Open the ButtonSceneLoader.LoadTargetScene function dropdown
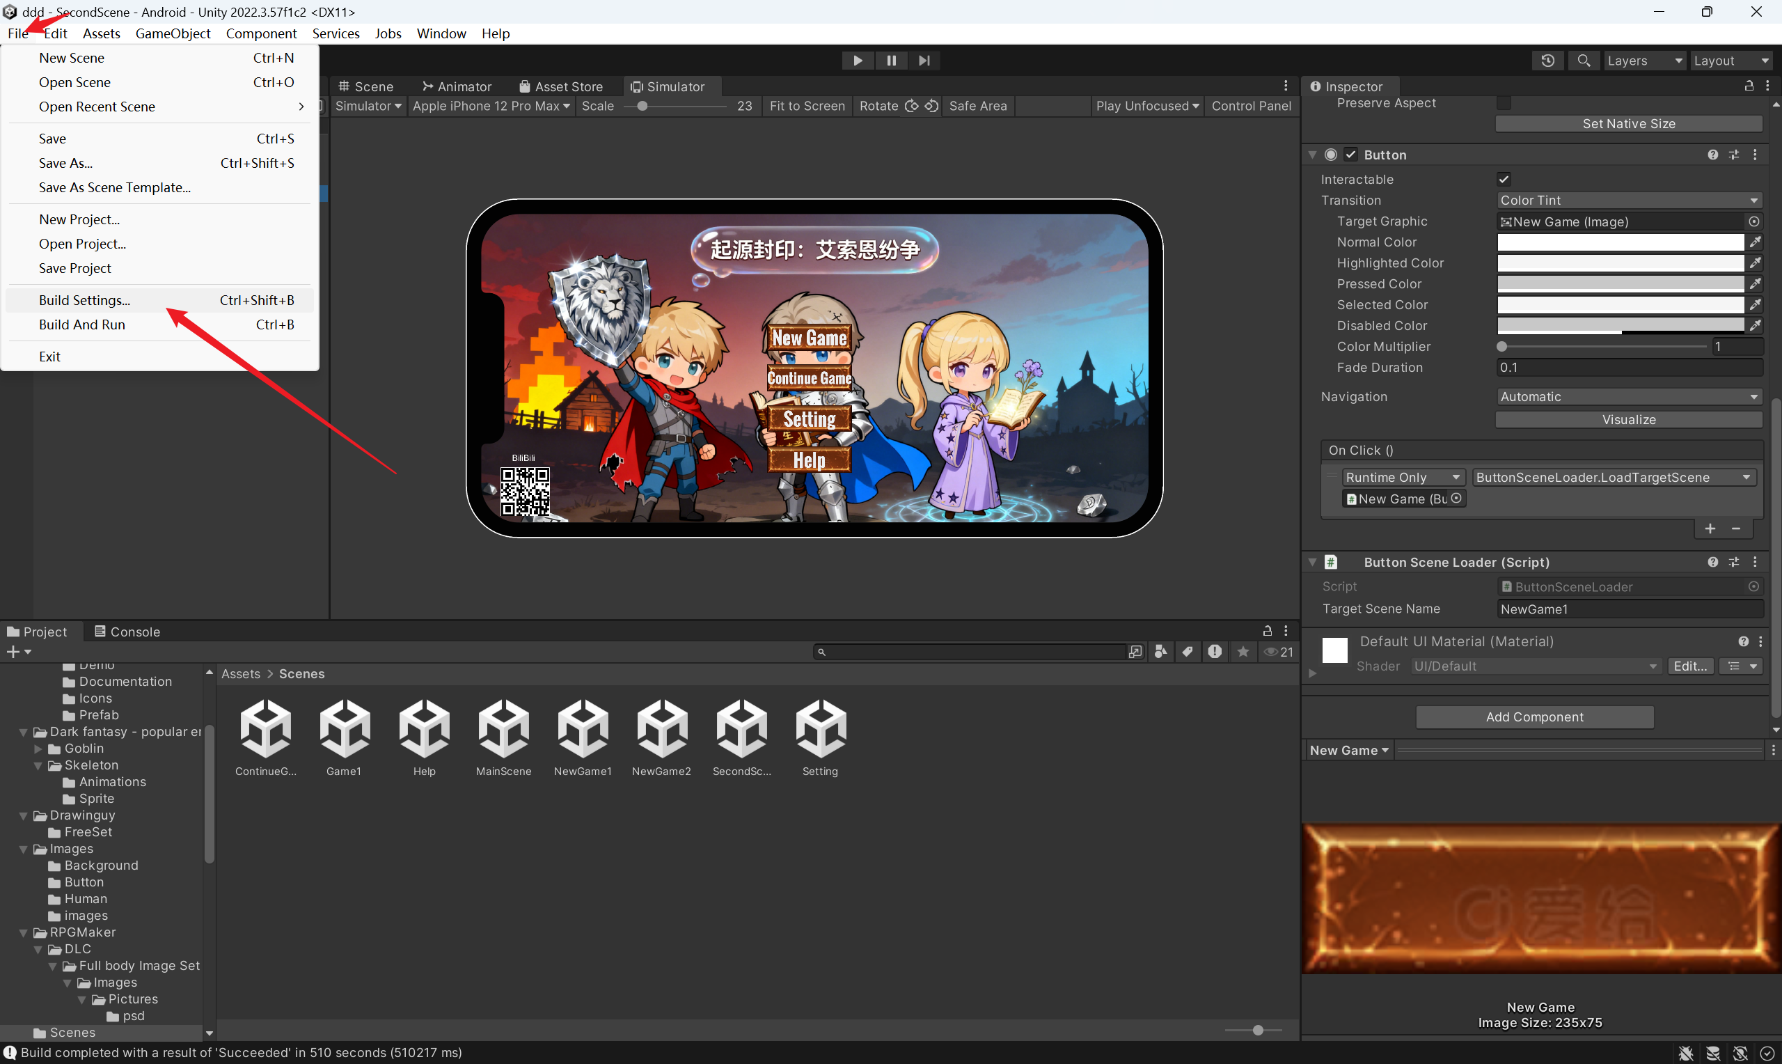Viewport: 1782px width, 1064px height. point(1614,478)
